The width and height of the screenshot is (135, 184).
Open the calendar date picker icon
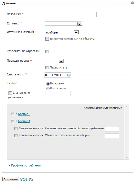coord(69,75)
